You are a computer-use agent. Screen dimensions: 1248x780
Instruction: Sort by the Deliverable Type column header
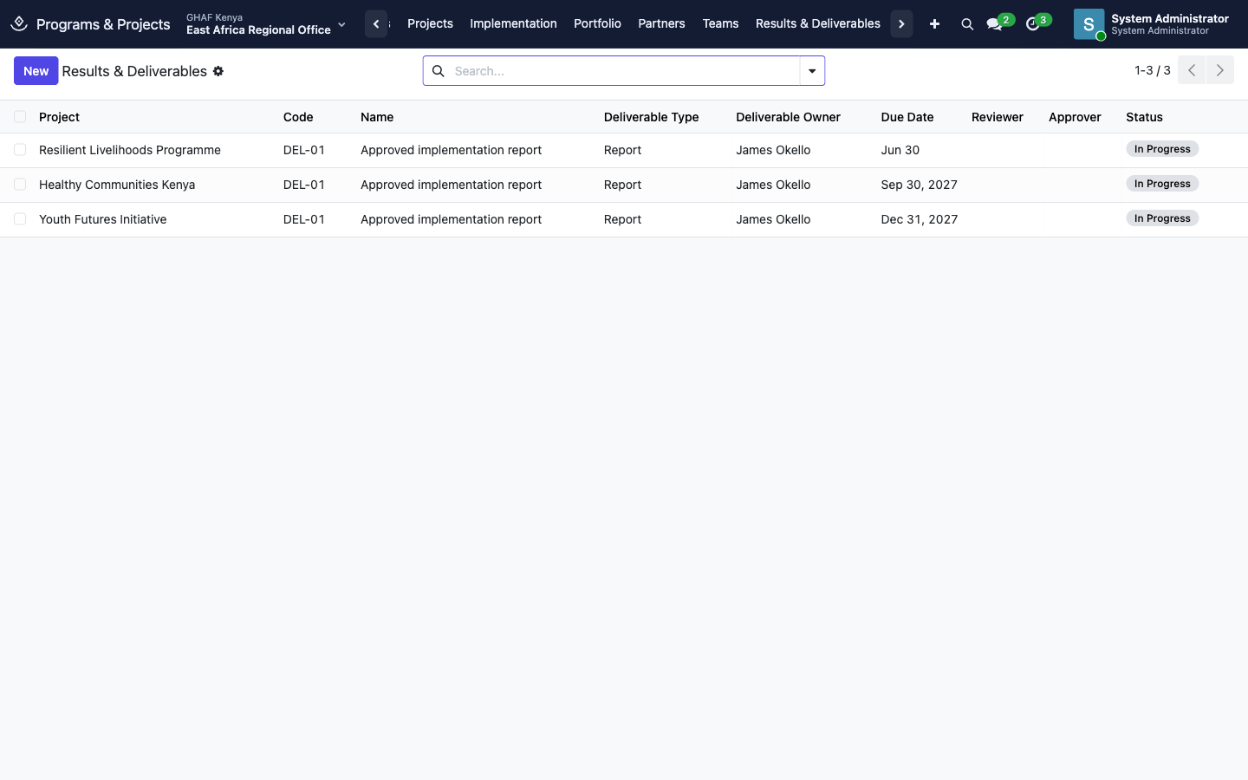pos(652,117)
